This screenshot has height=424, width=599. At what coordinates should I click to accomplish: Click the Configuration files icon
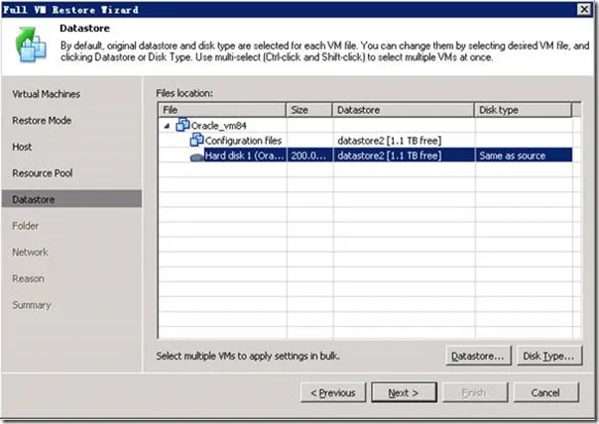click(x=196, y=140)
